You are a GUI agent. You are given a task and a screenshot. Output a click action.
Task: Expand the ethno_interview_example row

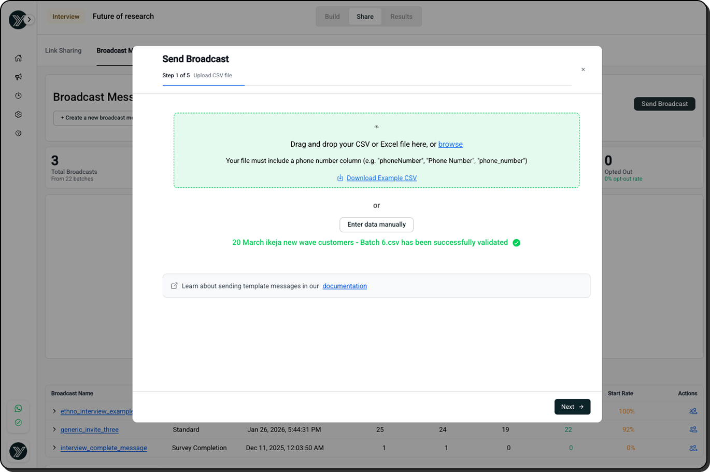54,411
